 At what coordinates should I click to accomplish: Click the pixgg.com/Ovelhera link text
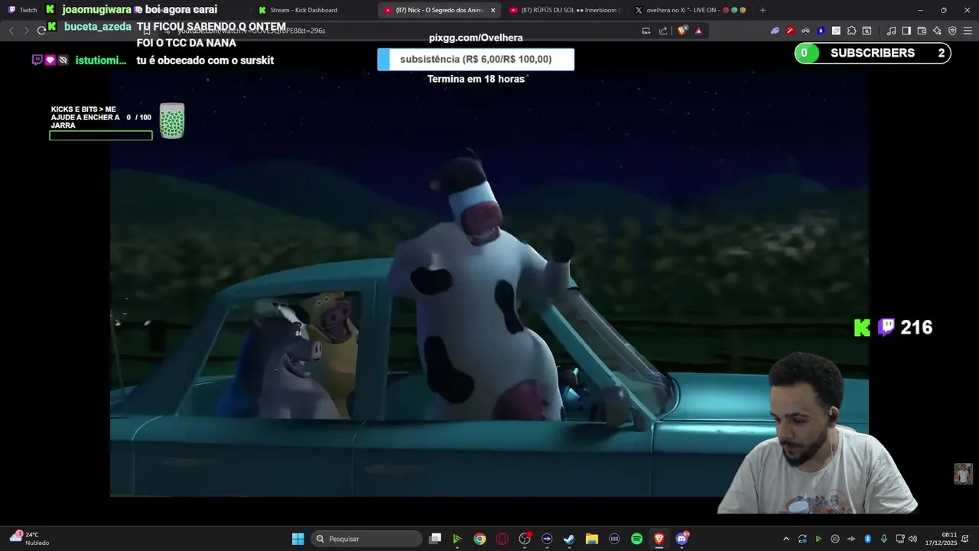[x=476, y=37]
